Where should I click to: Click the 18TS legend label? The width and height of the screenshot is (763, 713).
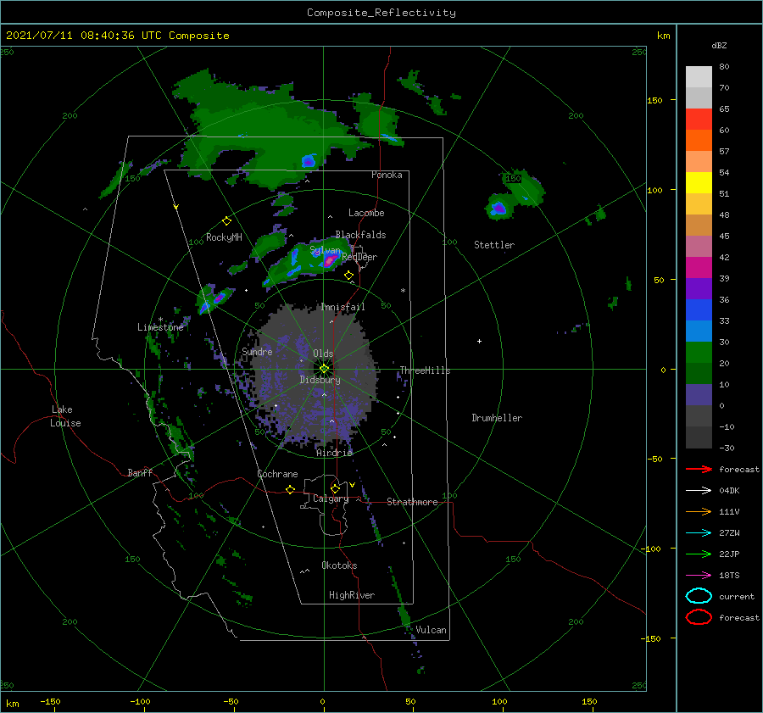point(729,576)
